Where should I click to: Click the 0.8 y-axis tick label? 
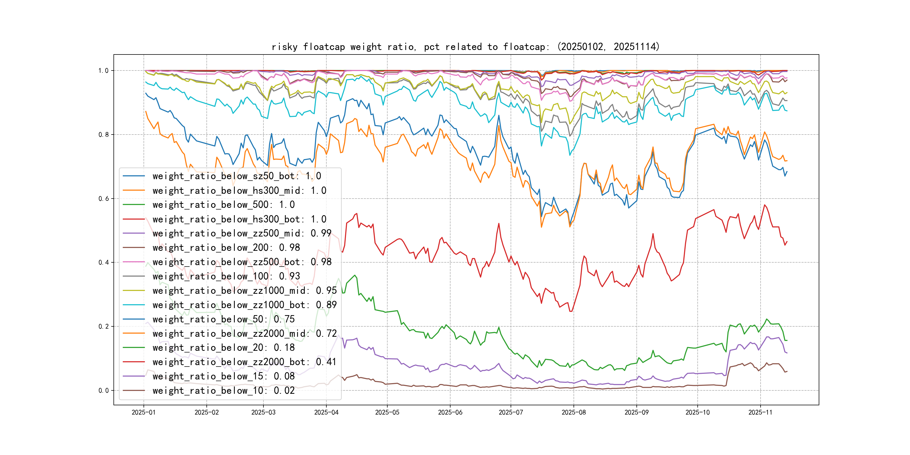[x=104, y=135]
